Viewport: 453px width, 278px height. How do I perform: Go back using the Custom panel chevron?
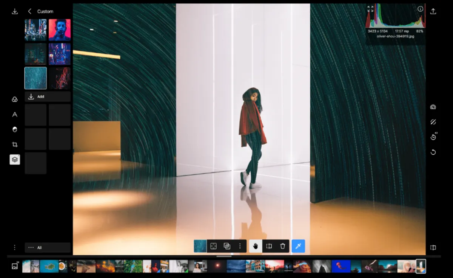click(x=29, y=11)
